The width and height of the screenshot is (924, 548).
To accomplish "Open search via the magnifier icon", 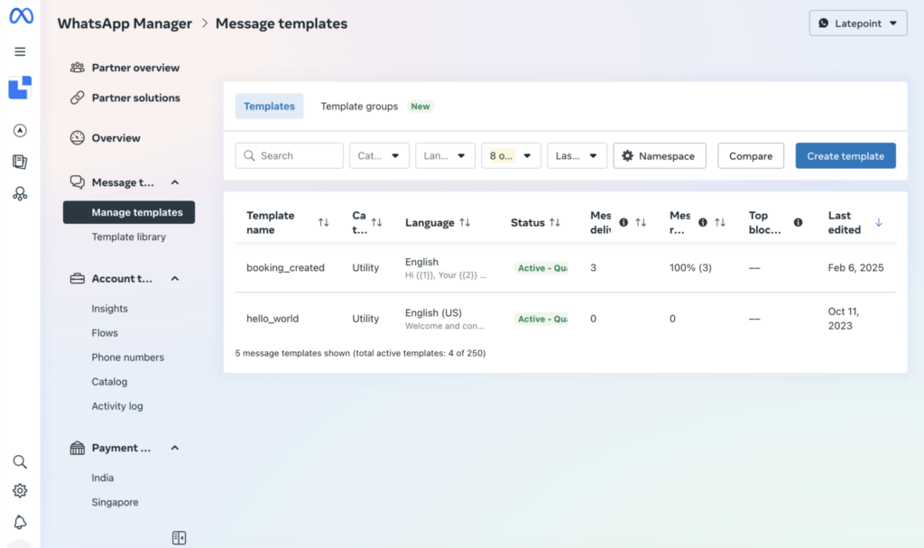I will click(20, 461).
